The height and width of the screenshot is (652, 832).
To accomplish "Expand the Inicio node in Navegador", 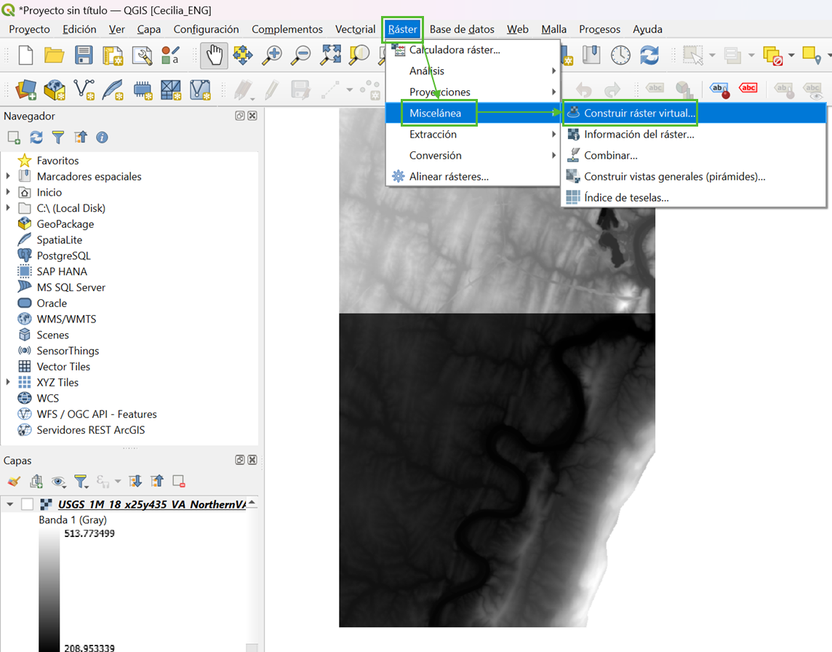I will (8, 192).
